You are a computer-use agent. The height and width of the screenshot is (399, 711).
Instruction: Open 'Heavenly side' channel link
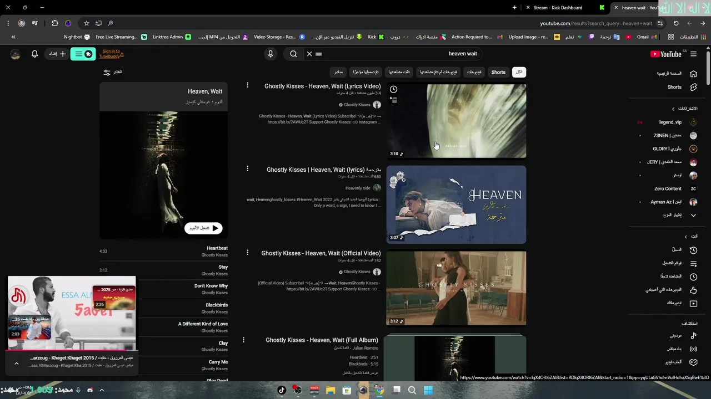coord(358,188)
